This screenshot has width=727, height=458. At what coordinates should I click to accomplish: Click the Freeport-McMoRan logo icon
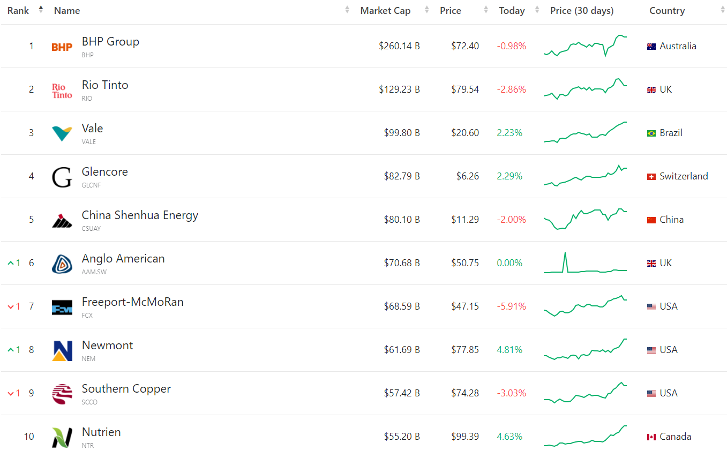coord(62,307)
